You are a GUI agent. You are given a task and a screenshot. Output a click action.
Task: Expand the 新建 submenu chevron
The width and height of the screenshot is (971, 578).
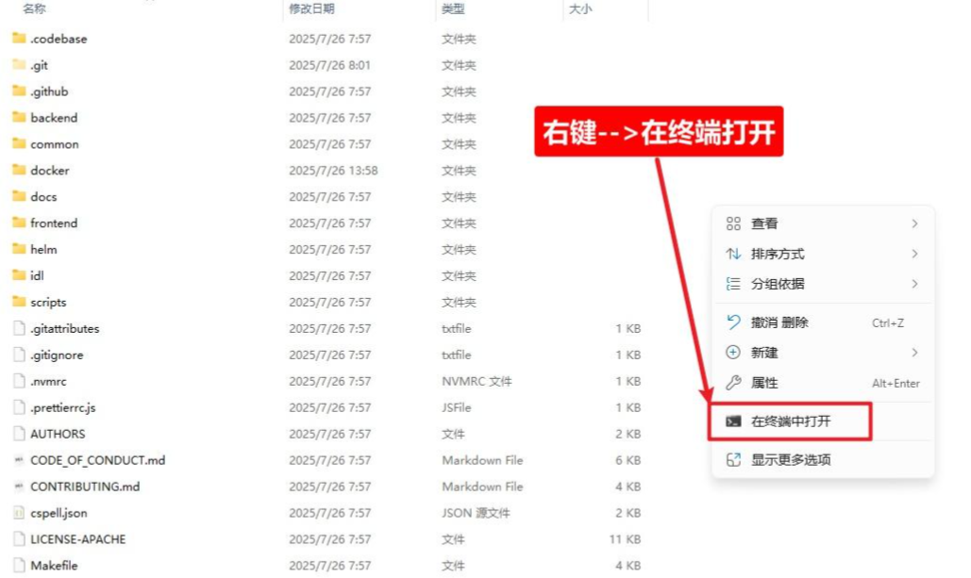(914, 352)
